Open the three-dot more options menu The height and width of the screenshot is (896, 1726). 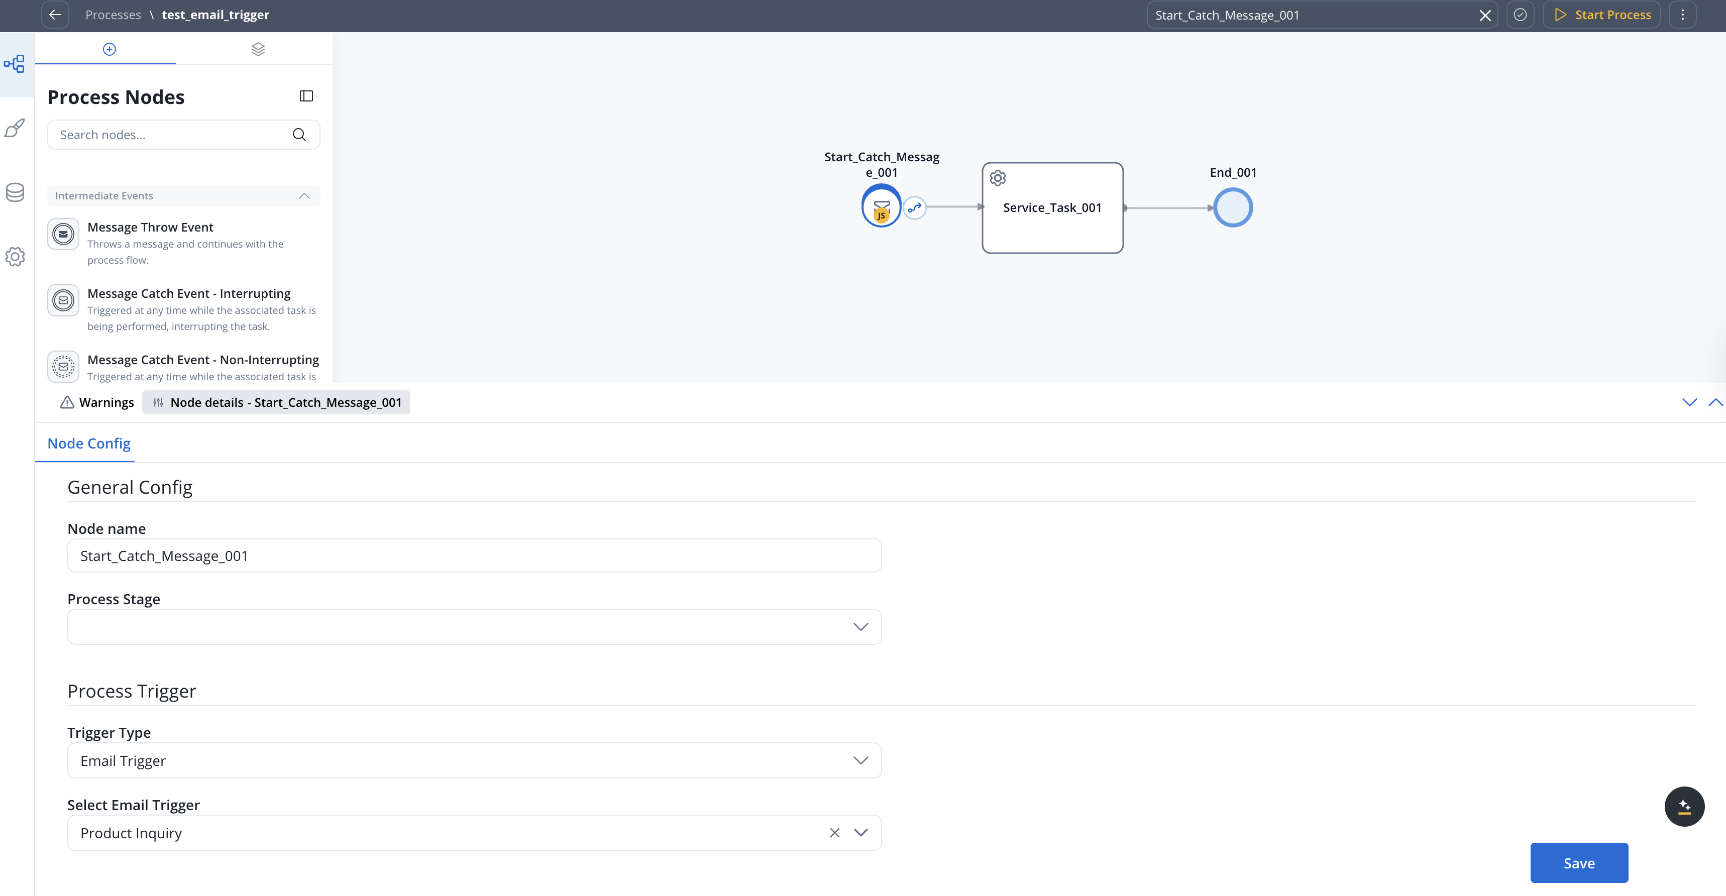1682,15
